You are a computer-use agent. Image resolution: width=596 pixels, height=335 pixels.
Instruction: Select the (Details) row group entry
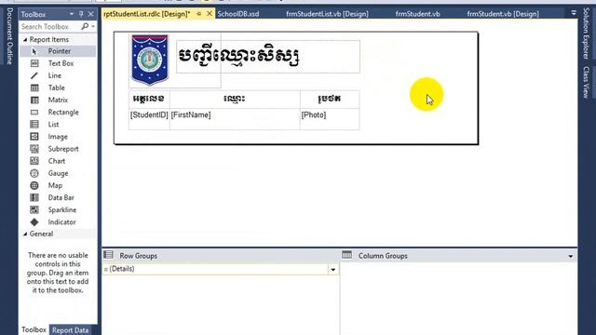[x=215, y=269]
